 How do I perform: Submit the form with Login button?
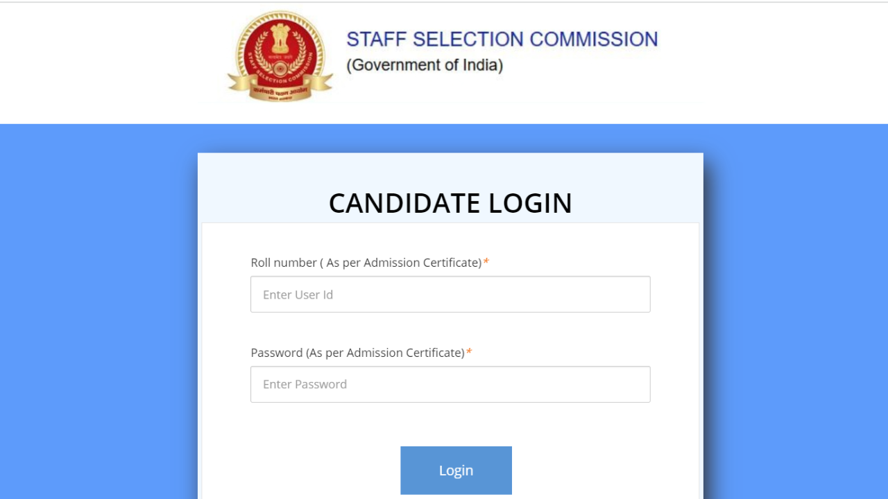click(456, 471)
